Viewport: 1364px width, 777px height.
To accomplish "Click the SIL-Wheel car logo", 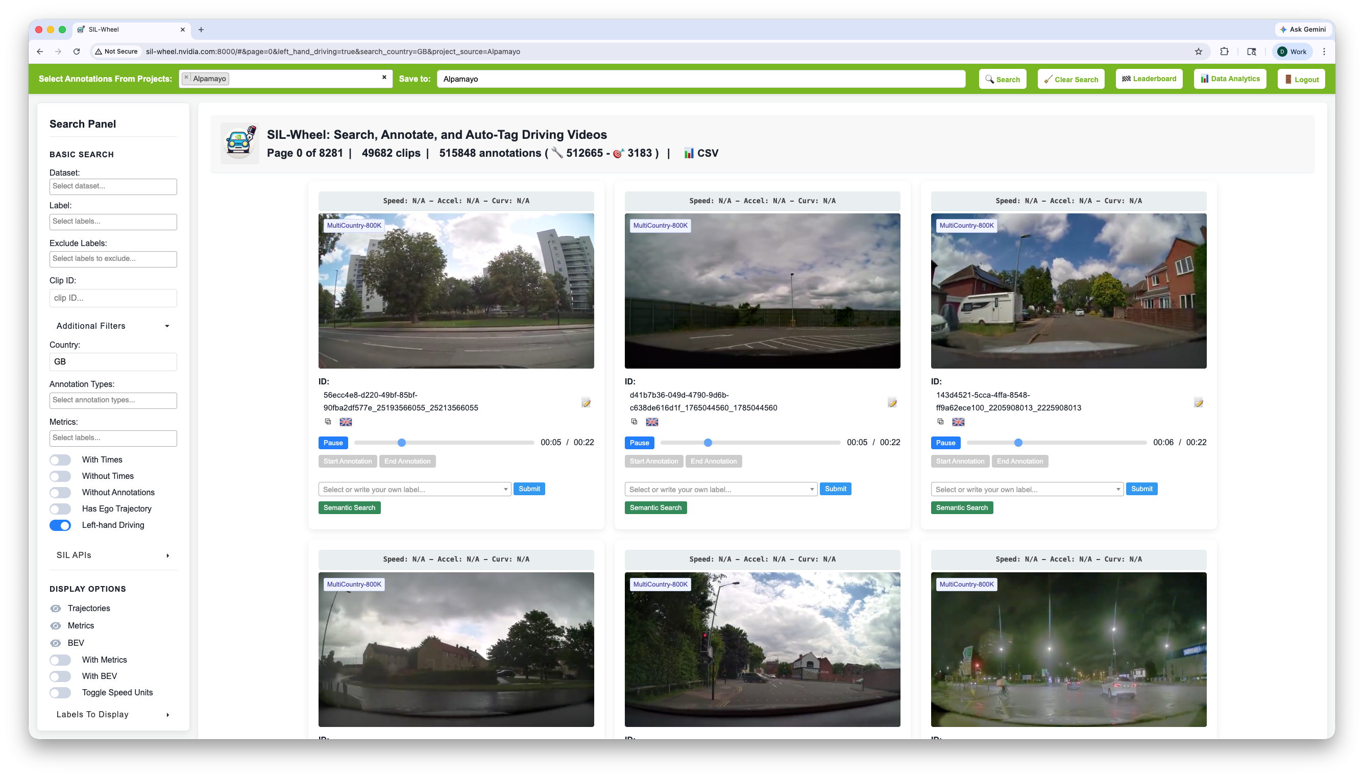I will (x=240, y=142).
